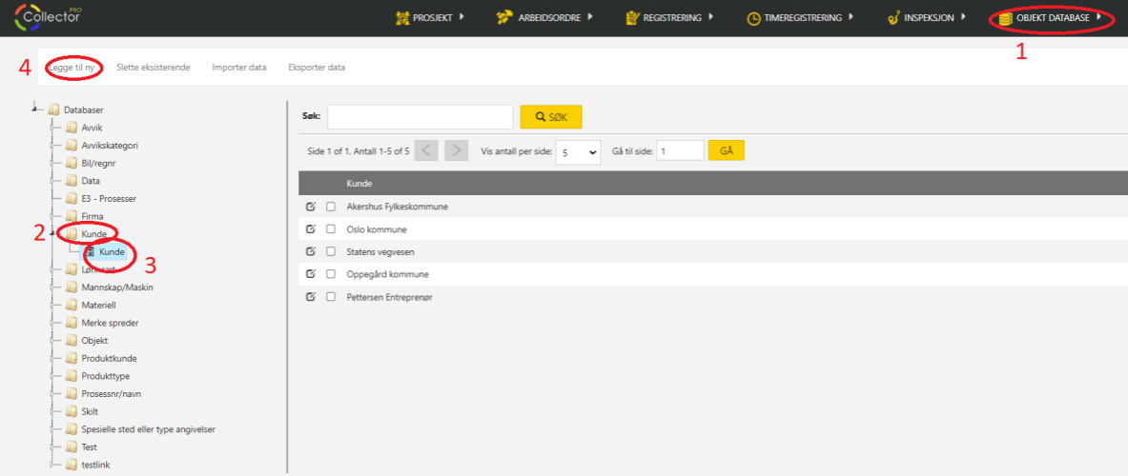
Task: Select Merke spreder in the tree
Action: 110,323
